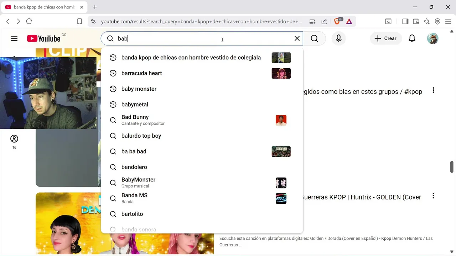Open Brave Rewards triangle icon
456x256 pixels.
point(349,21)
